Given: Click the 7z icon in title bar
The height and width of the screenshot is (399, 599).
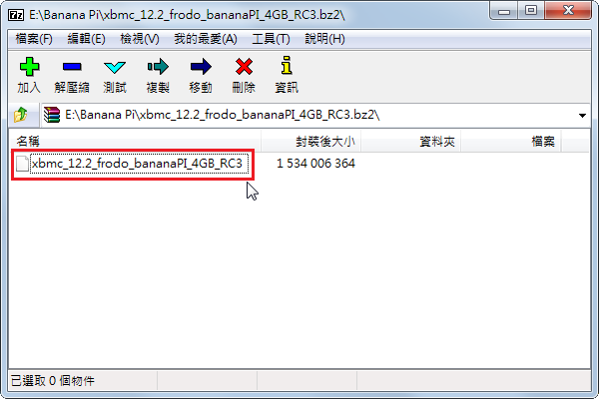Looking at the screenshot, I should coord(16,15).
